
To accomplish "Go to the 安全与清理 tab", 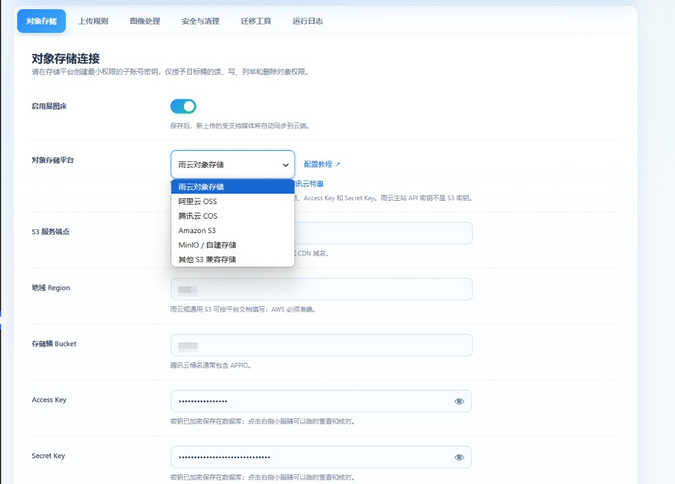I will [200, 21].
